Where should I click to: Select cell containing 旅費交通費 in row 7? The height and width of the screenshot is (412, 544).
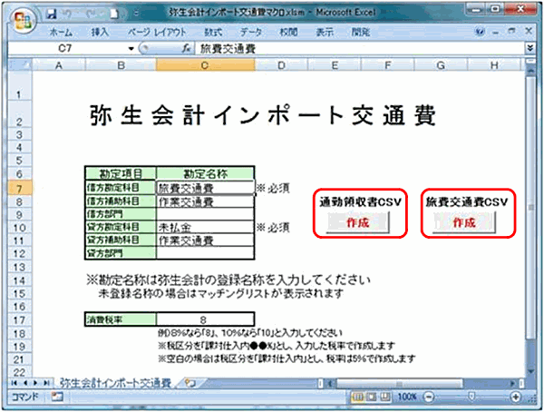[206, 188]
